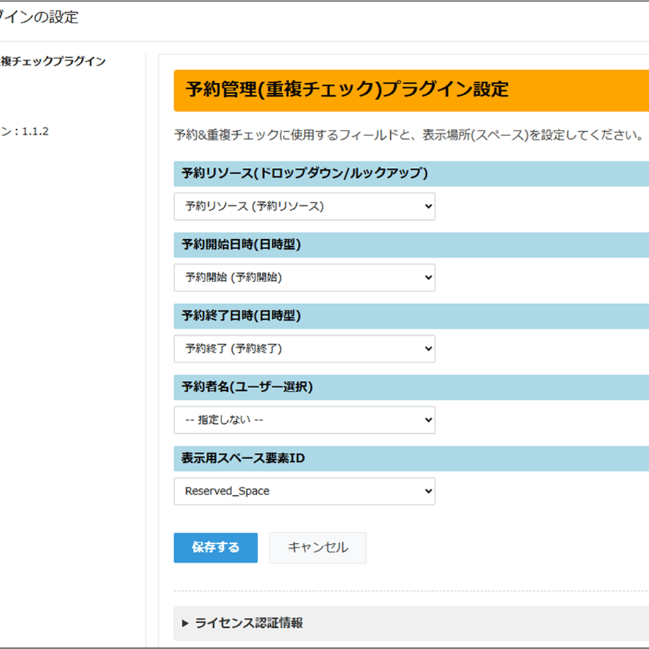Image resolution: width=649 pixels, height=649 pixels.
Task: Click the description text about フィールド and スペース
Action: click(408, 135)
